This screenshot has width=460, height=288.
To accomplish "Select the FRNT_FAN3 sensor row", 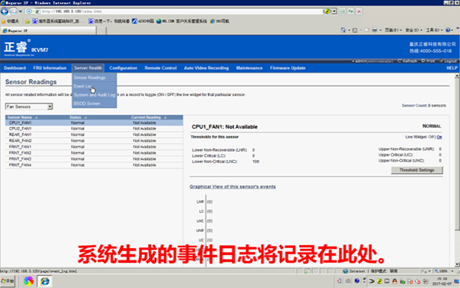I will click(94, 159).
